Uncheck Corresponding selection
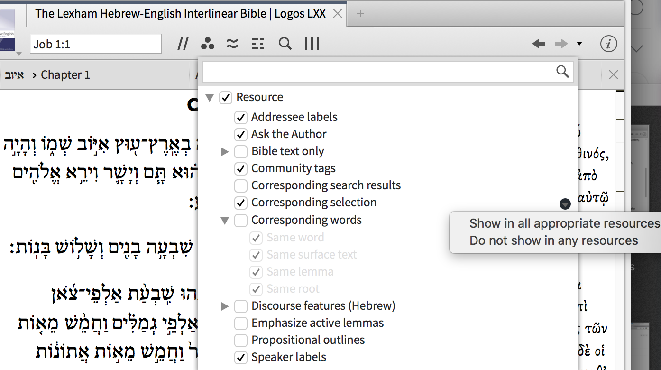This screenshot has width=661, height=370. pos(241,203)
